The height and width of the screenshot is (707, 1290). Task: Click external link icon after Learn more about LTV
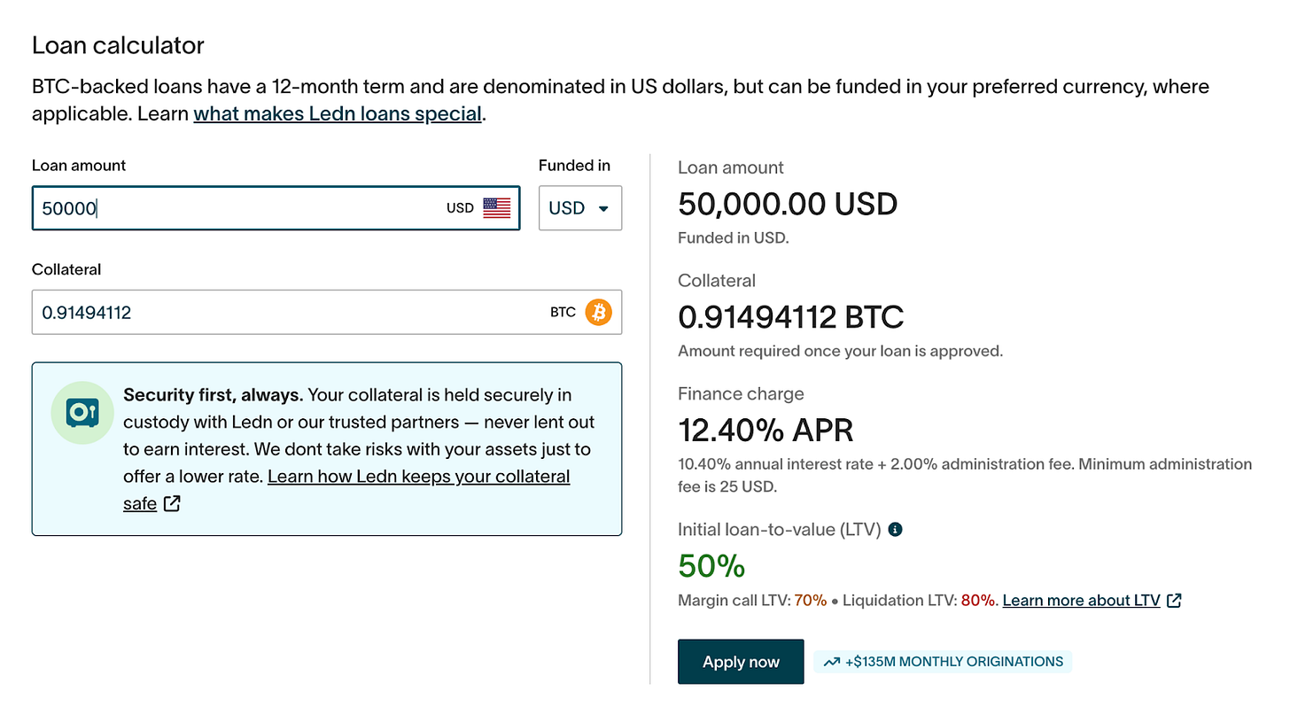tap(1174, 601)
